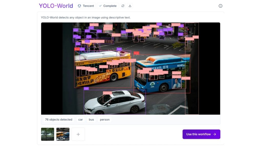Open the info icon in the top-right corner
The image size is (262, 147).
[221, 6]
